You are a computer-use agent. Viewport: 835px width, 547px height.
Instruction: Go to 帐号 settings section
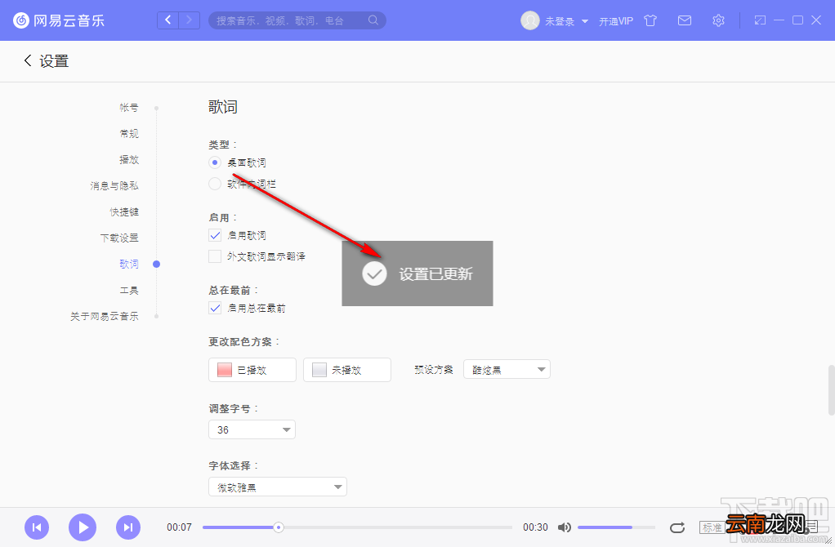(129, 108)
